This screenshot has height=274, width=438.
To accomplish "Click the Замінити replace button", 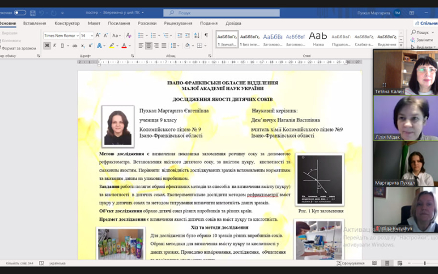I will coord(422,40).
